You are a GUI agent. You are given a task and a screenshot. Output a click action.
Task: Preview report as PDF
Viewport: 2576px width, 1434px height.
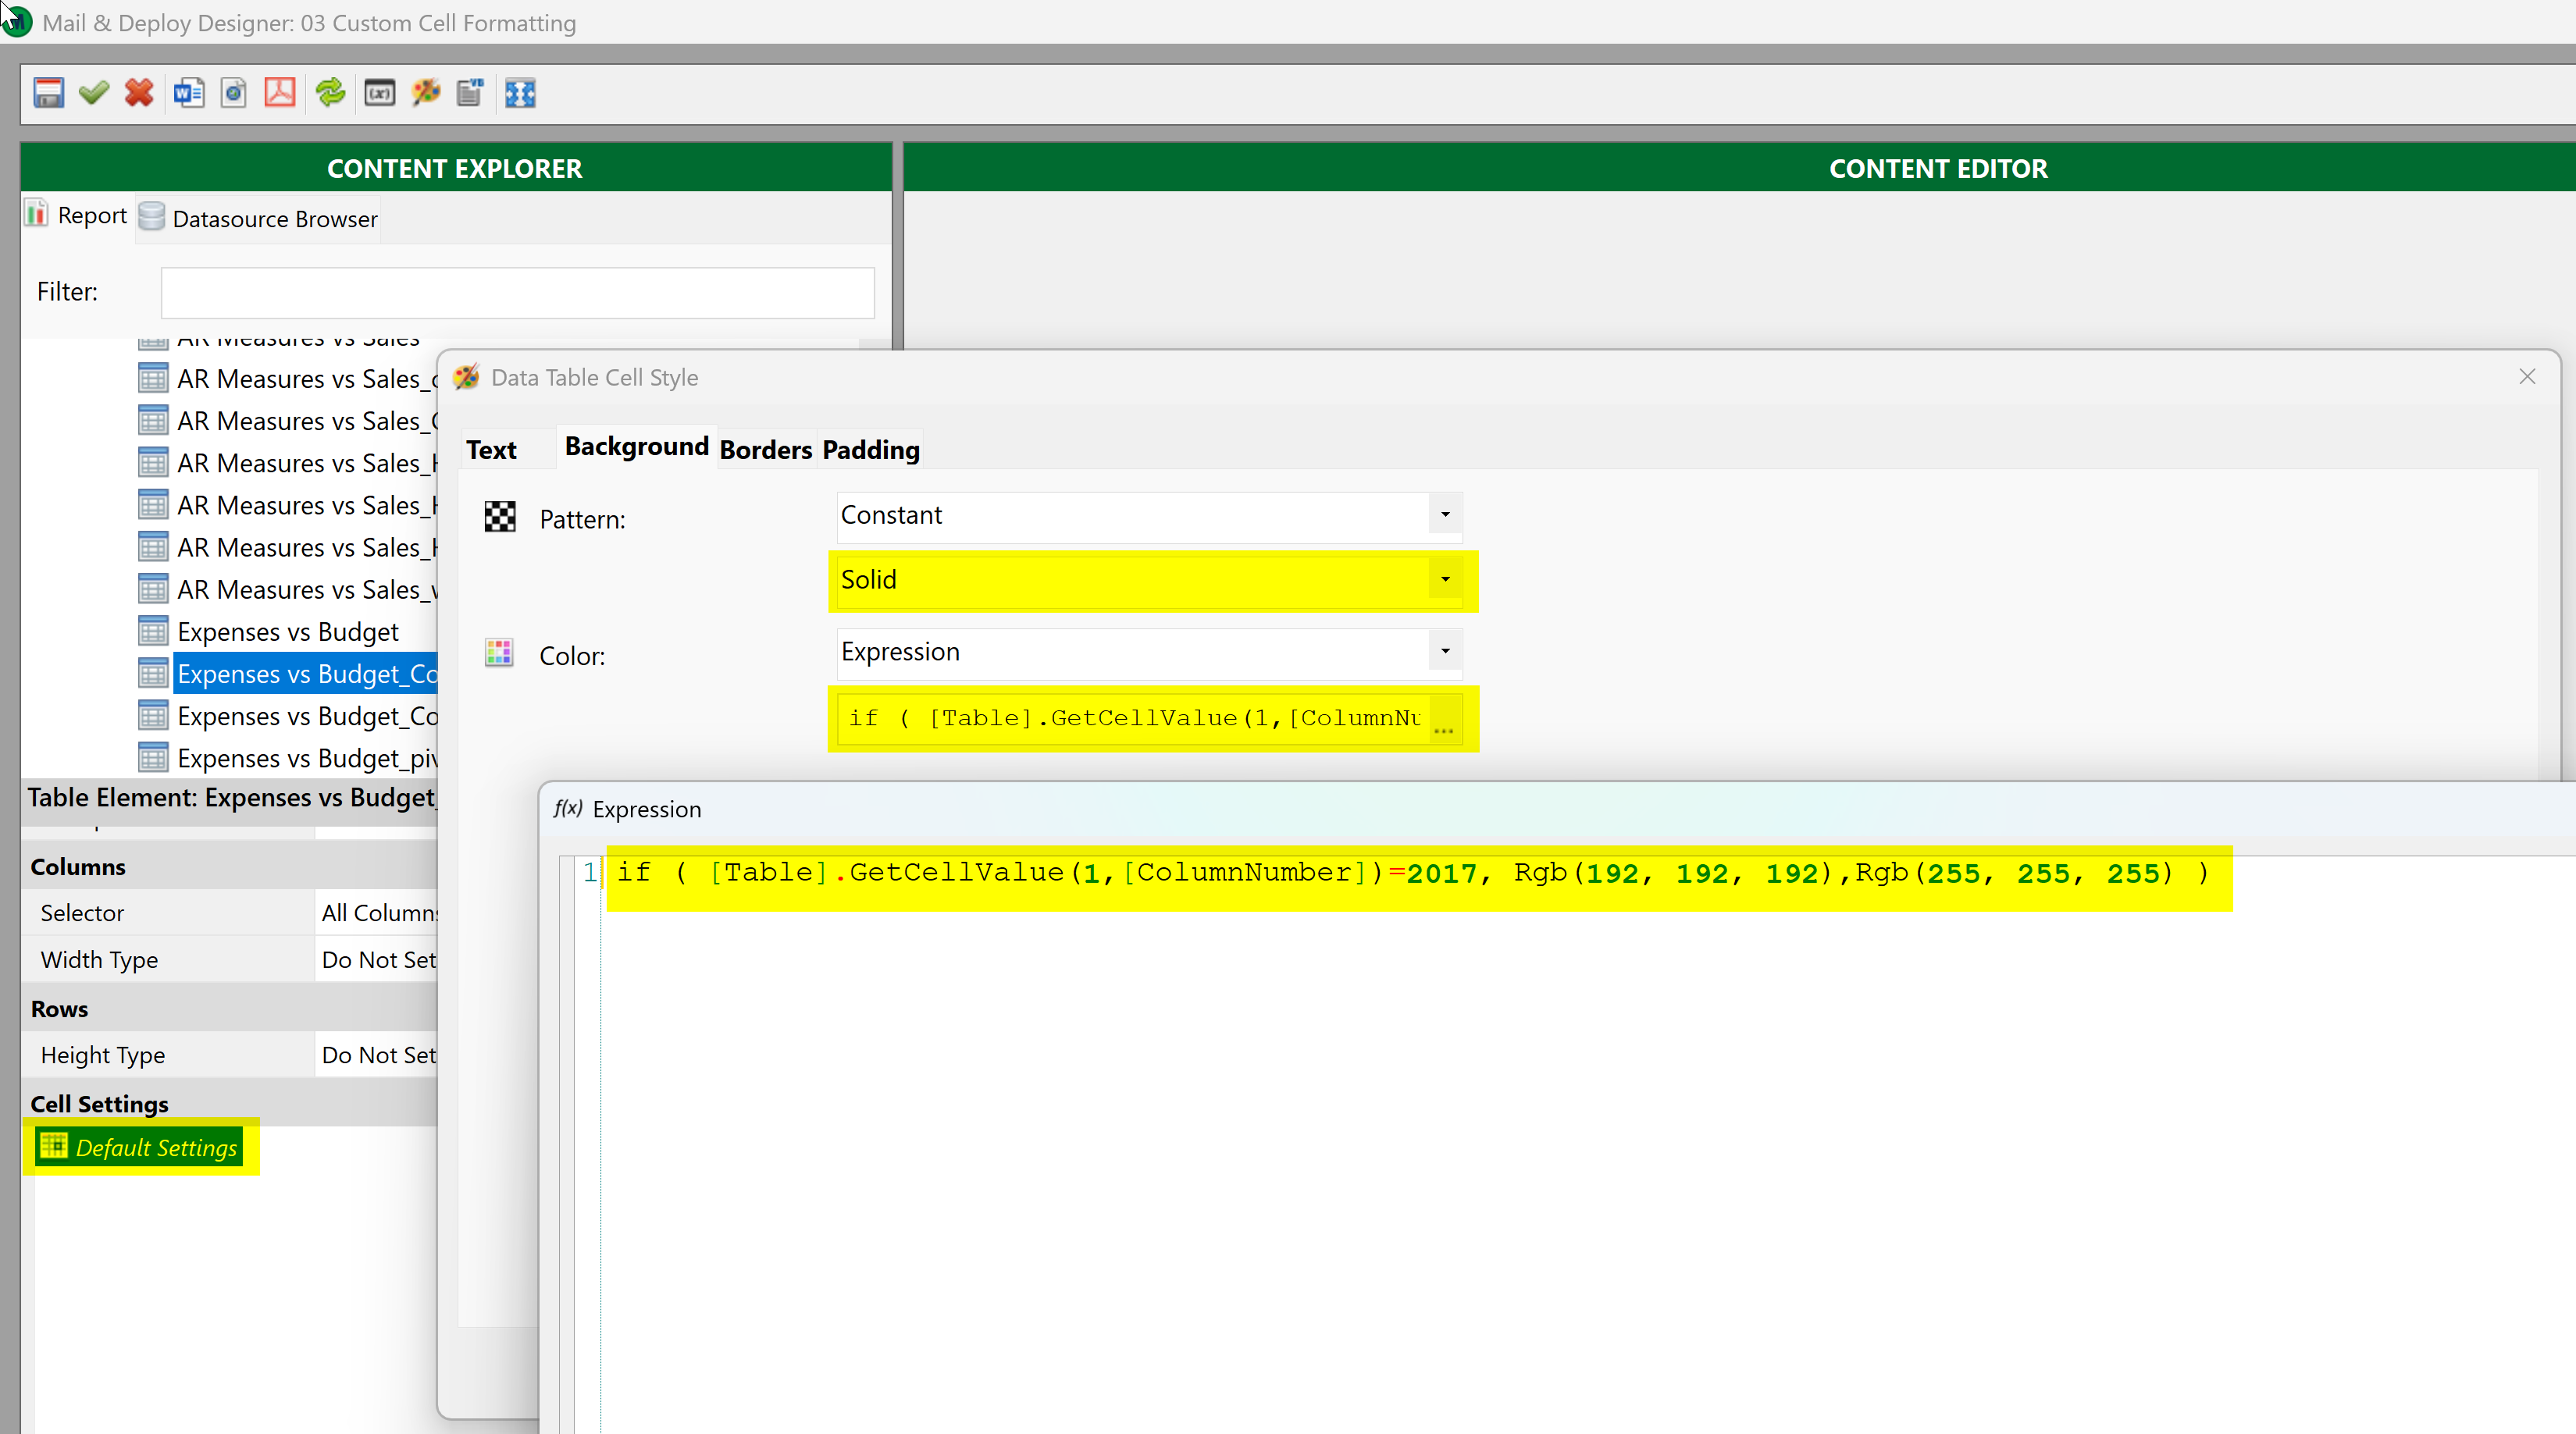[x=279, y=93]
